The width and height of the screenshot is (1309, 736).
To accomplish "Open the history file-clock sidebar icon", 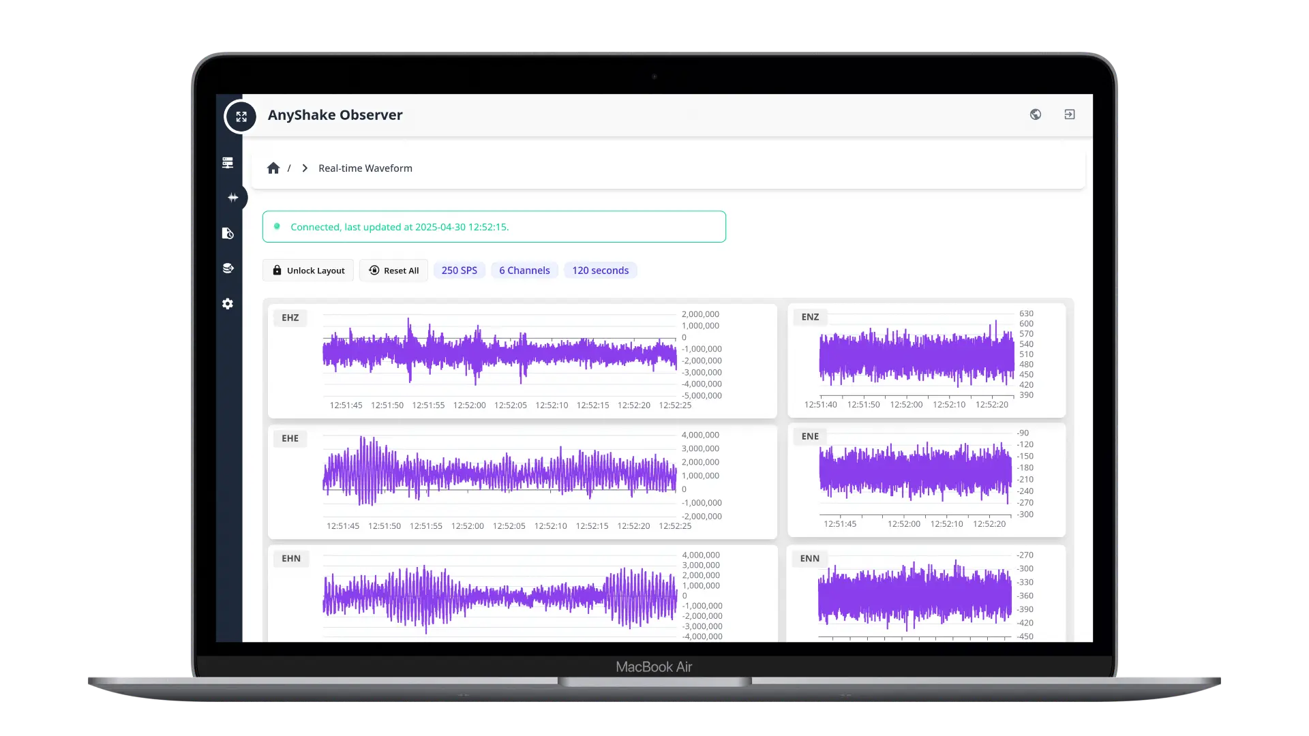I will [x=228, y=234].
